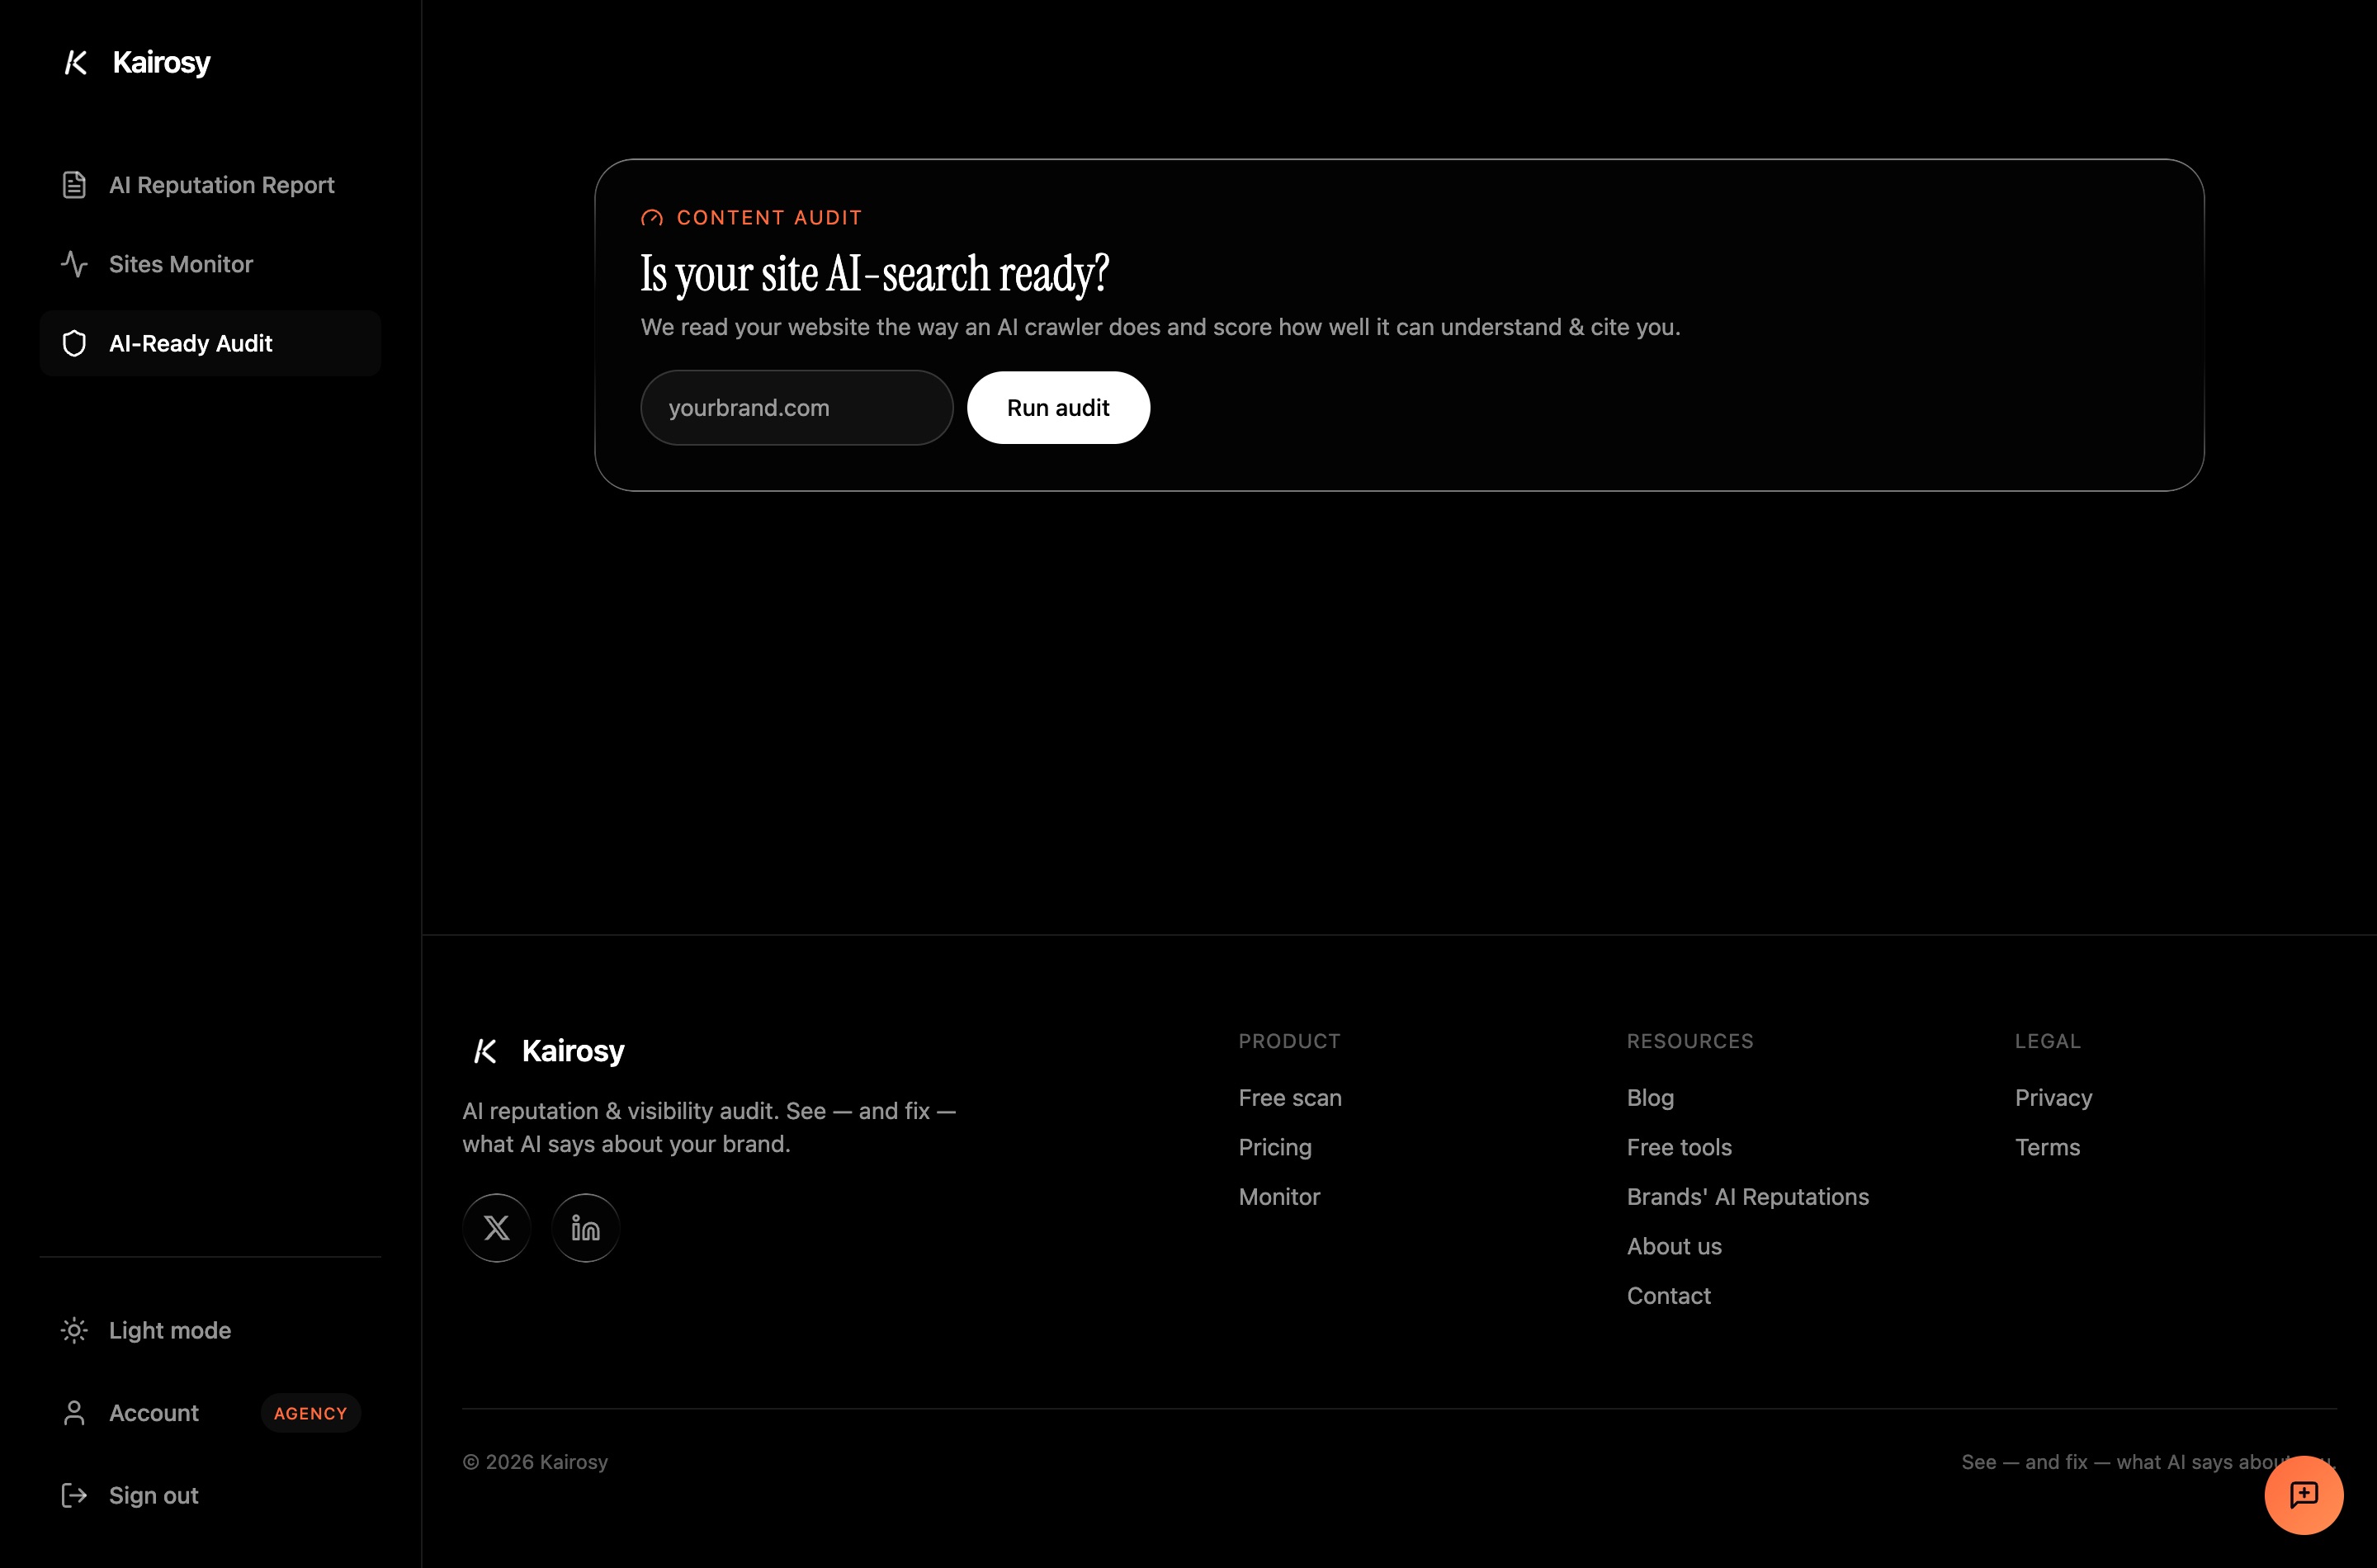This screenshot has width=2377, height=1568.
Task: Open the Free scan link
Action: coord(1290,1098)
